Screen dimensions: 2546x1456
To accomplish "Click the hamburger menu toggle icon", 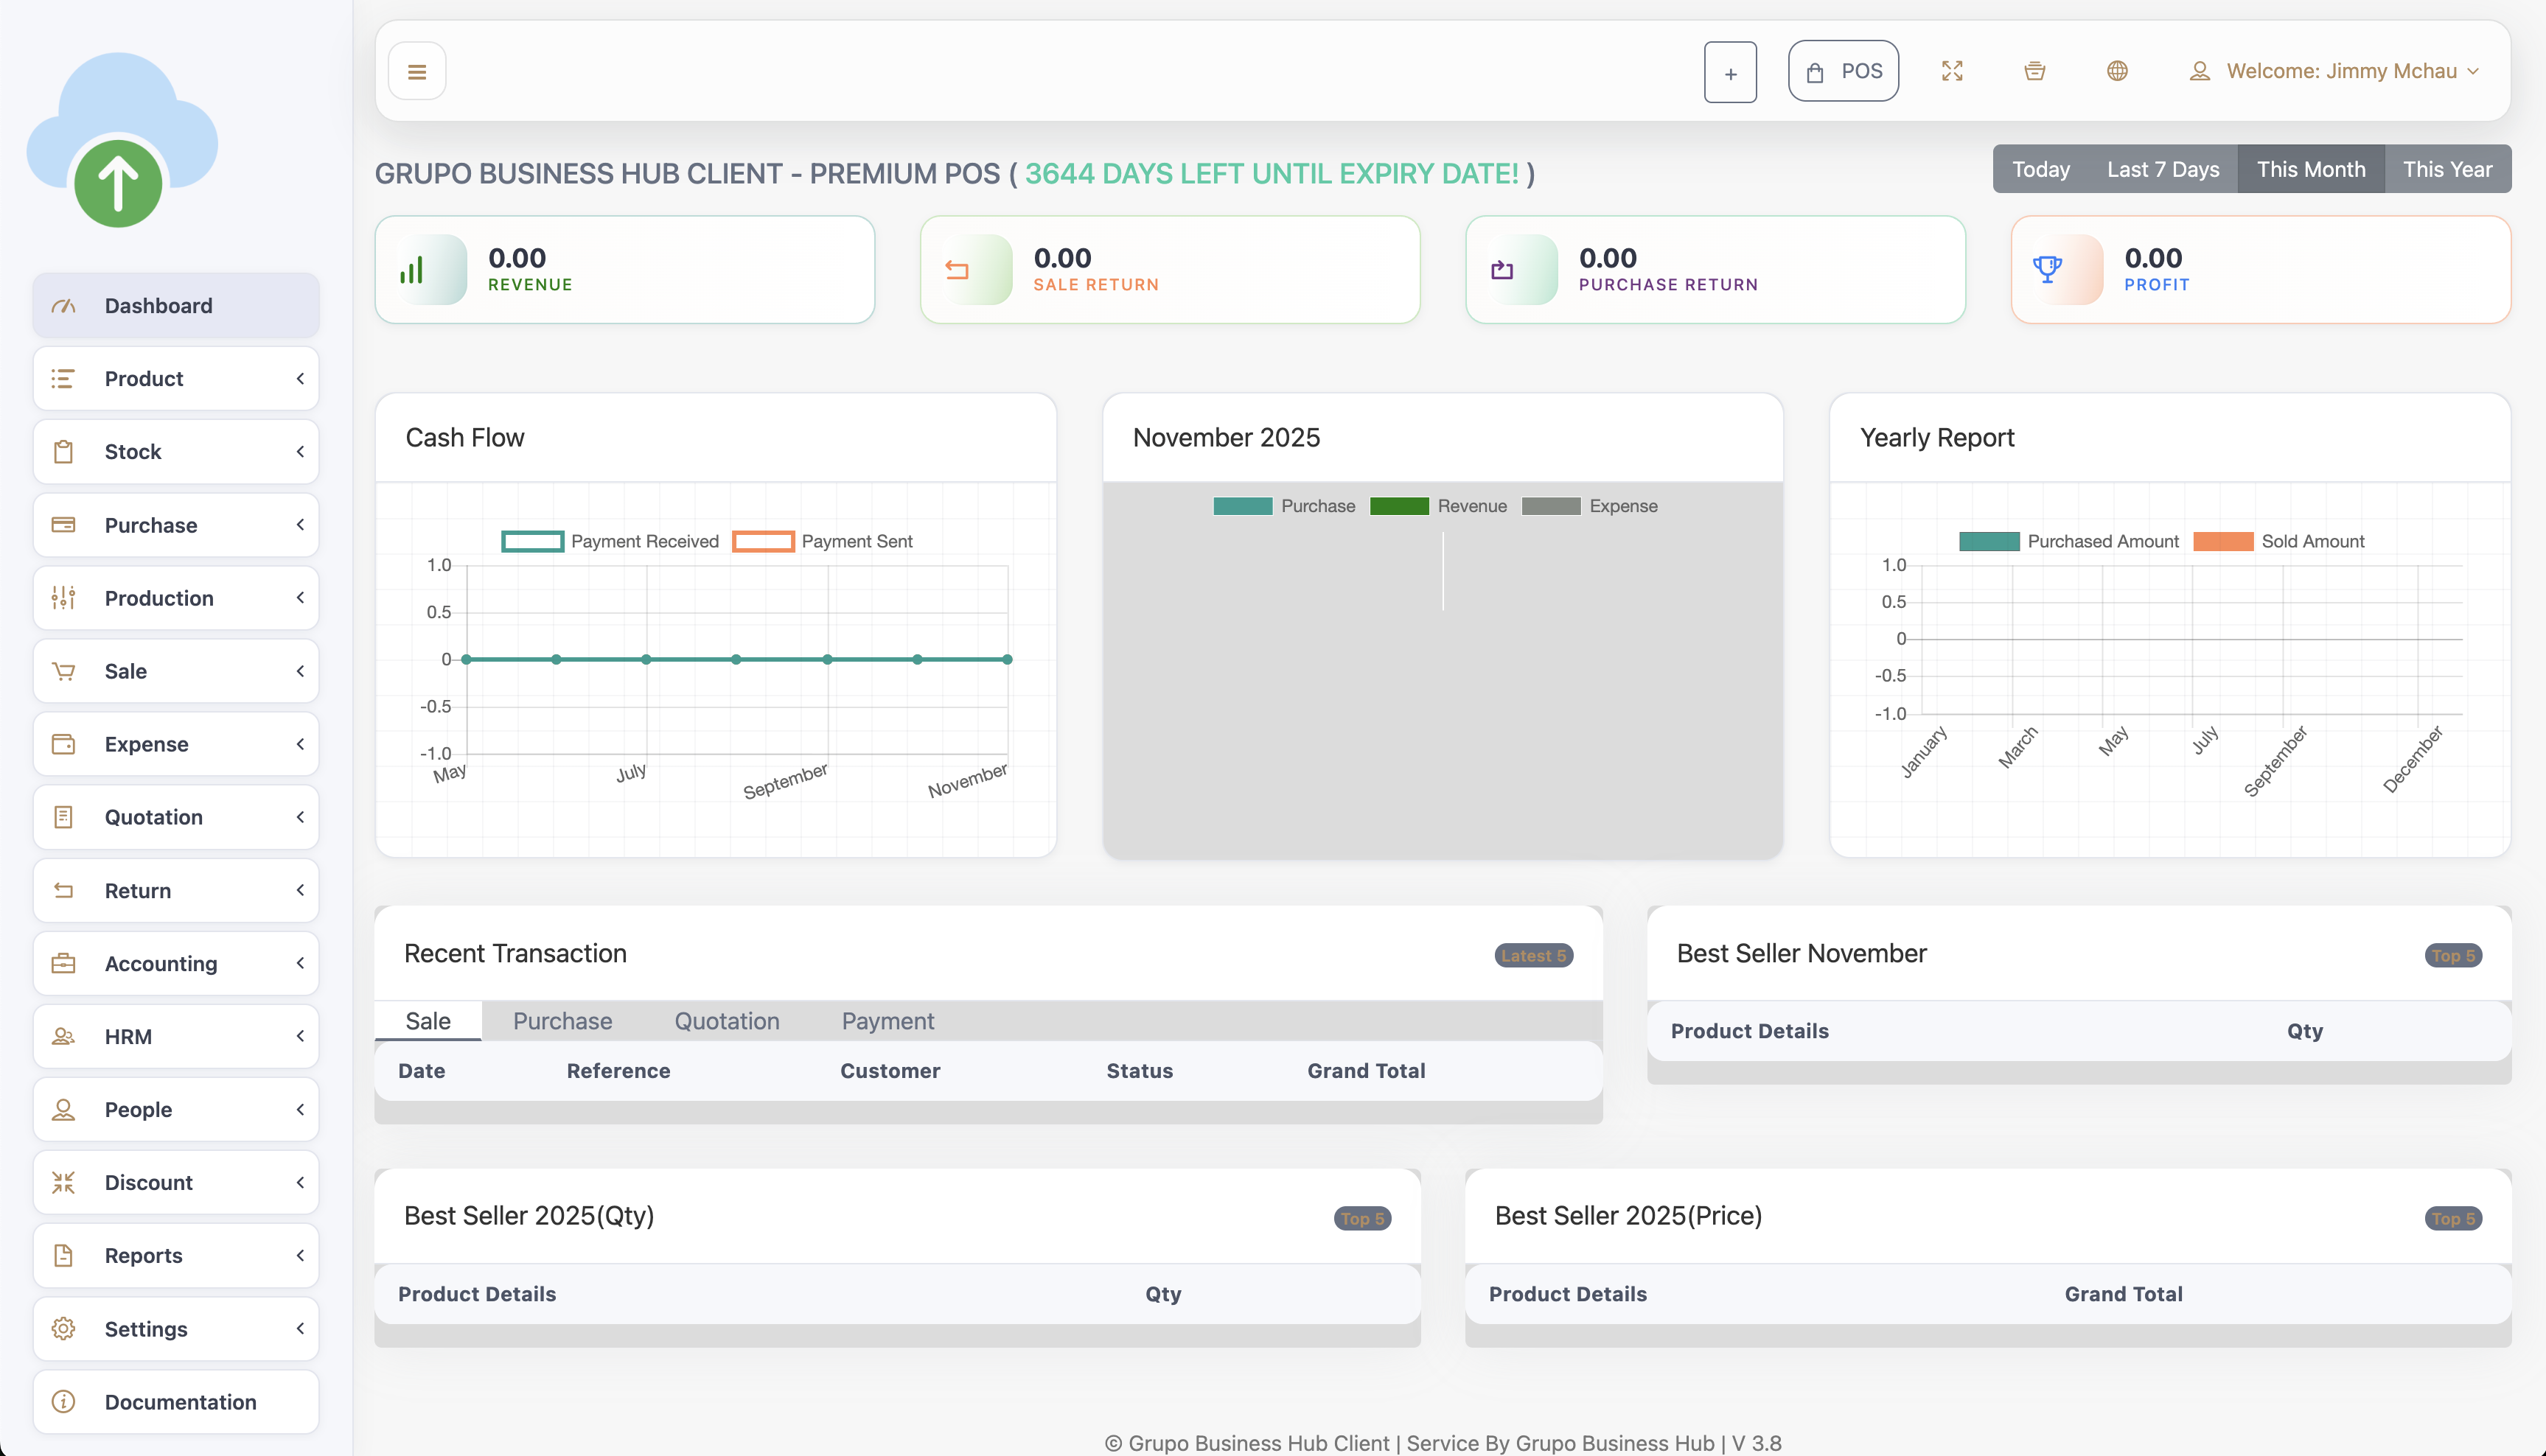I will [x=417, y=72].
